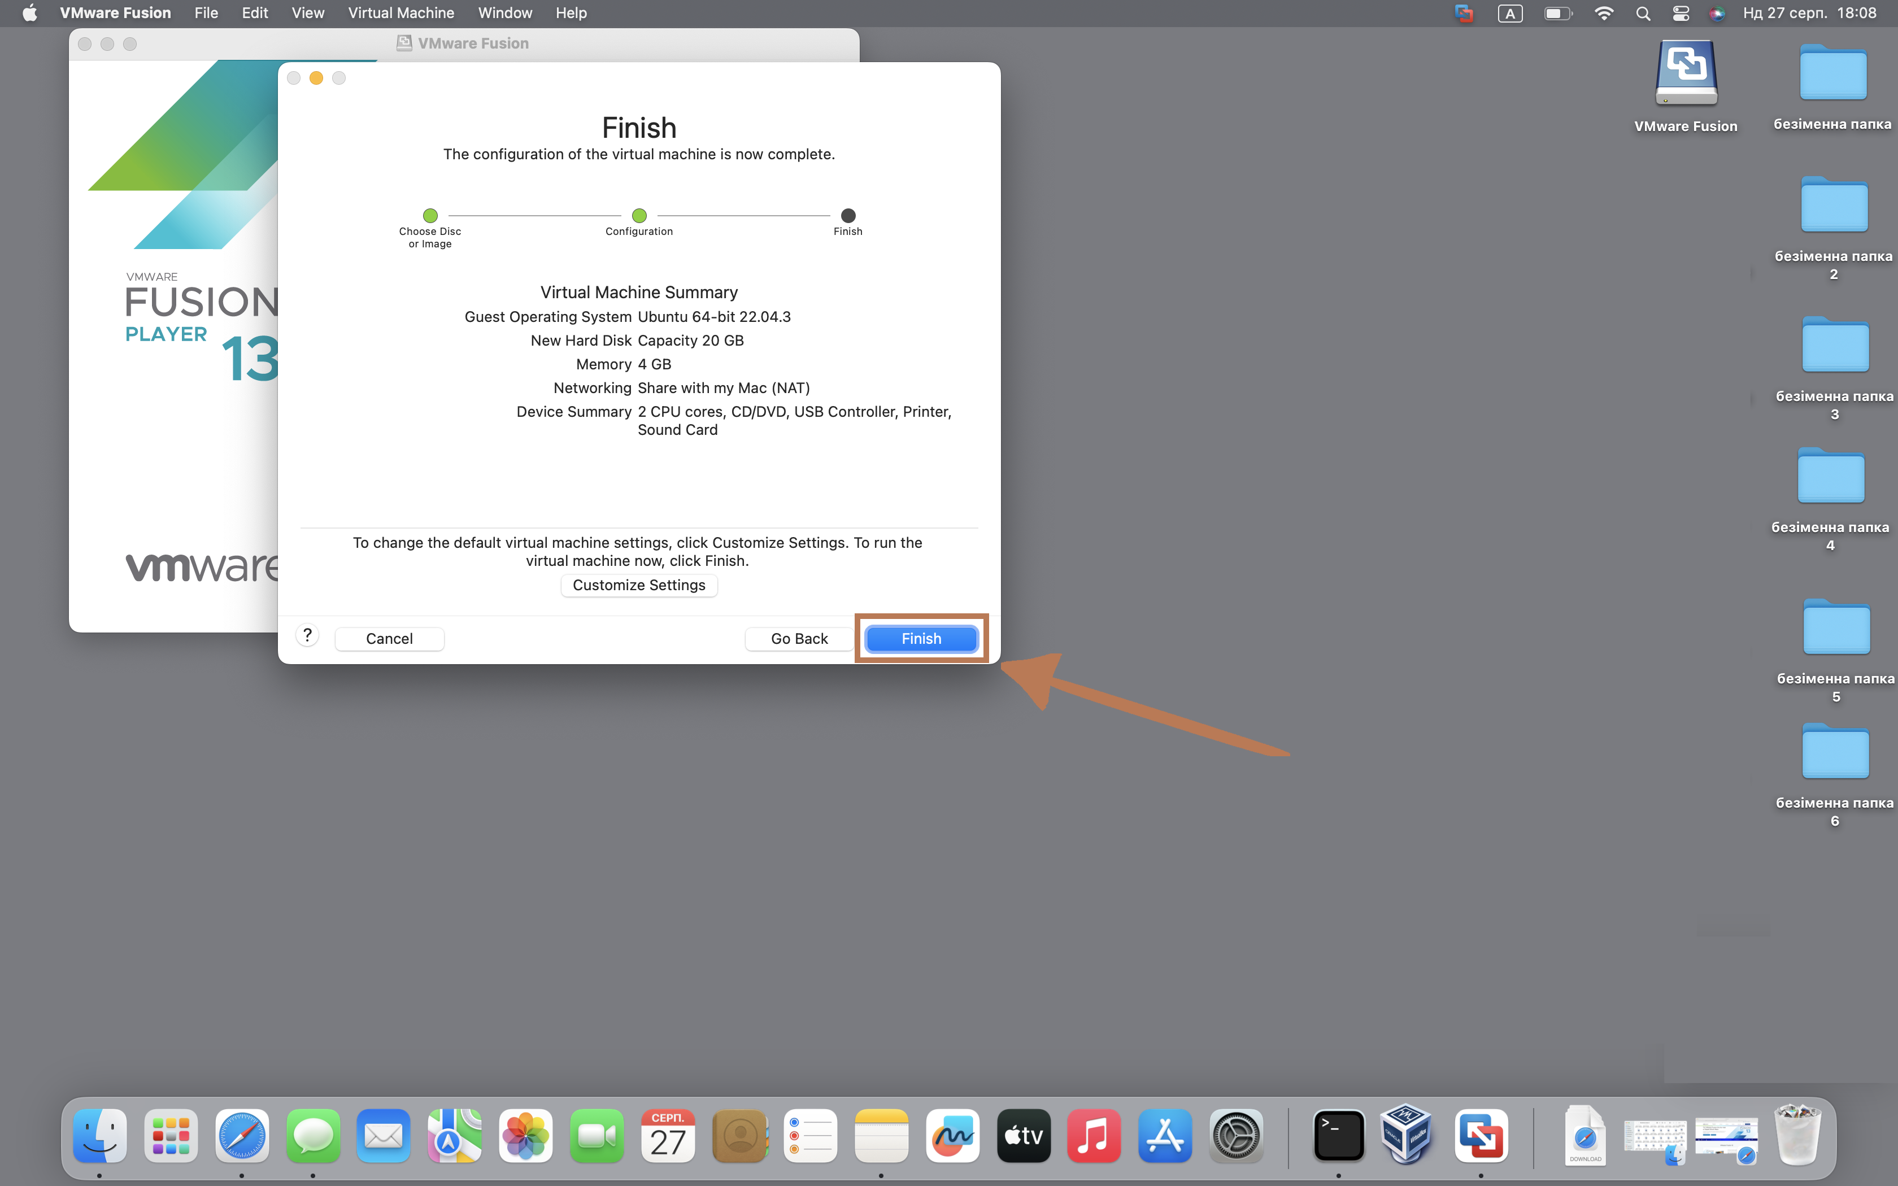Click the date and time in menu bar
This screenshot has height=1186, width=1898.
1809,12
